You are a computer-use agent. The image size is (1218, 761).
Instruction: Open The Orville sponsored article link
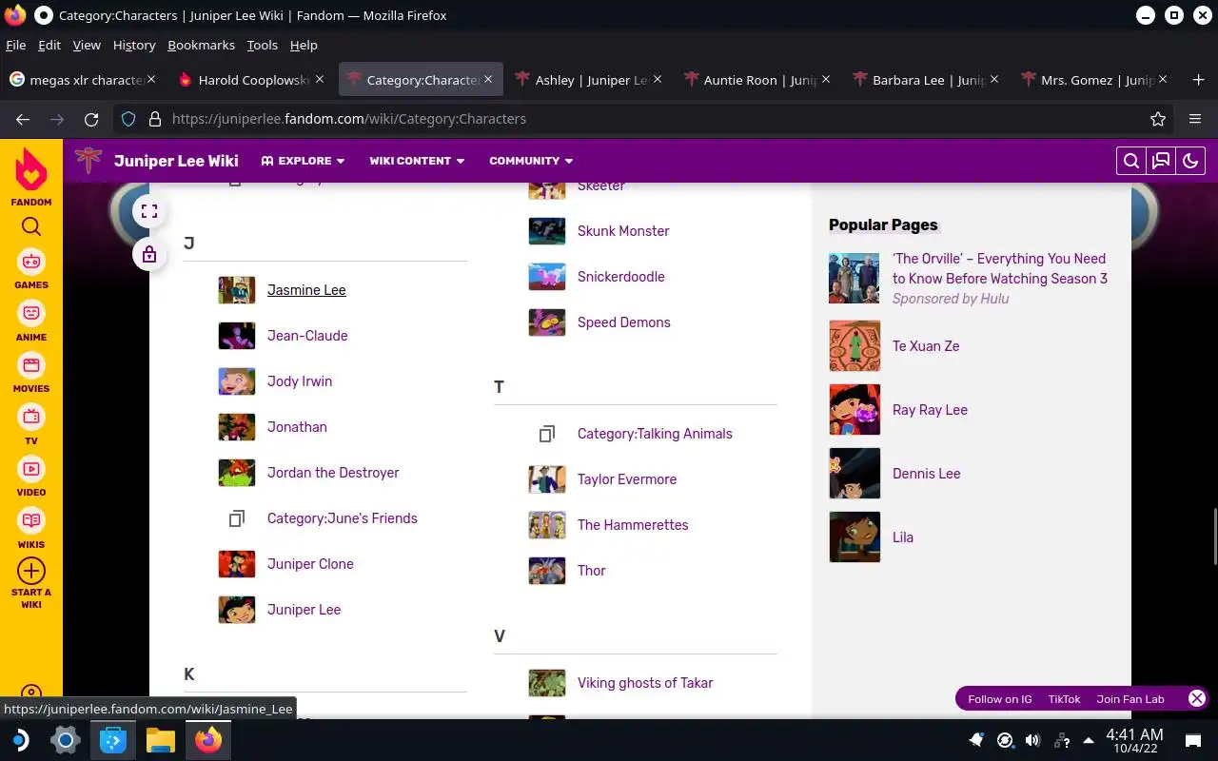[x=1000, y=268]
